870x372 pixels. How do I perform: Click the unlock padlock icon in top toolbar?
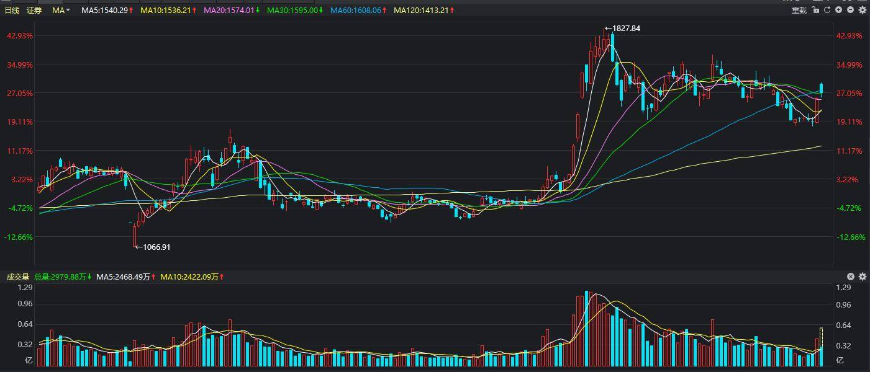[816, 10]
